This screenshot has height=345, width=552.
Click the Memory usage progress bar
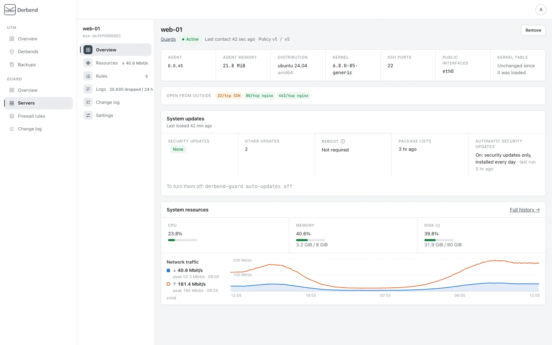pyautogui.click(x=310, y=240)
